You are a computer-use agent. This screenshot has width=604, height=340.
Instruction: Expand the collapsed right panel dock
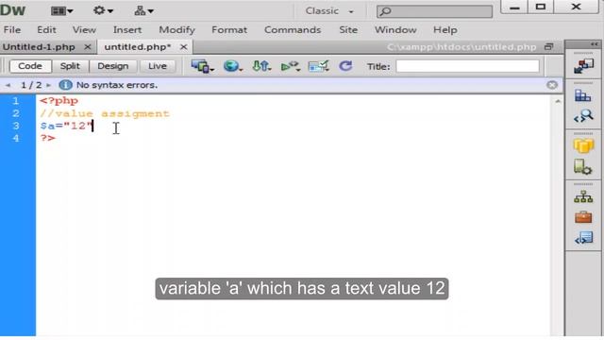[x=594, y=44]
